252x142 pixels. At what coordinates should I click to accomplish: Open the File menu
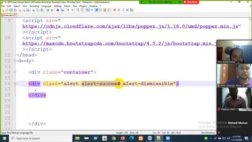(3, 6)
